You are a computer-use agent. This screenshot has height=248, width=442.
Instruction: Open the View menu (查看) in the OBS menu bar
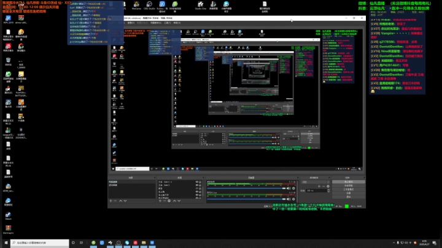[131, 23]
